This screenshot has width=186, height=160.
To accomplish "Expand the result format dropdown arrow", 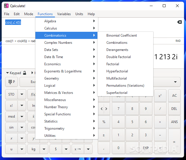I will pos(175,82).
